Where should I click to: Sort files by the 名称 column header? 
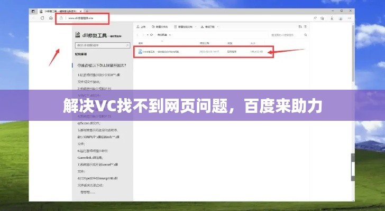[x=141, y=43]
